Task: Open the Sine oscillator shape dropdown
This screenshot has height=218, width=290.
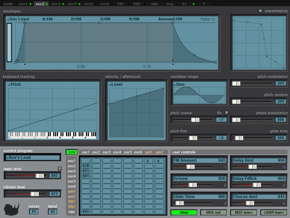Action: [x=180, y=85]
